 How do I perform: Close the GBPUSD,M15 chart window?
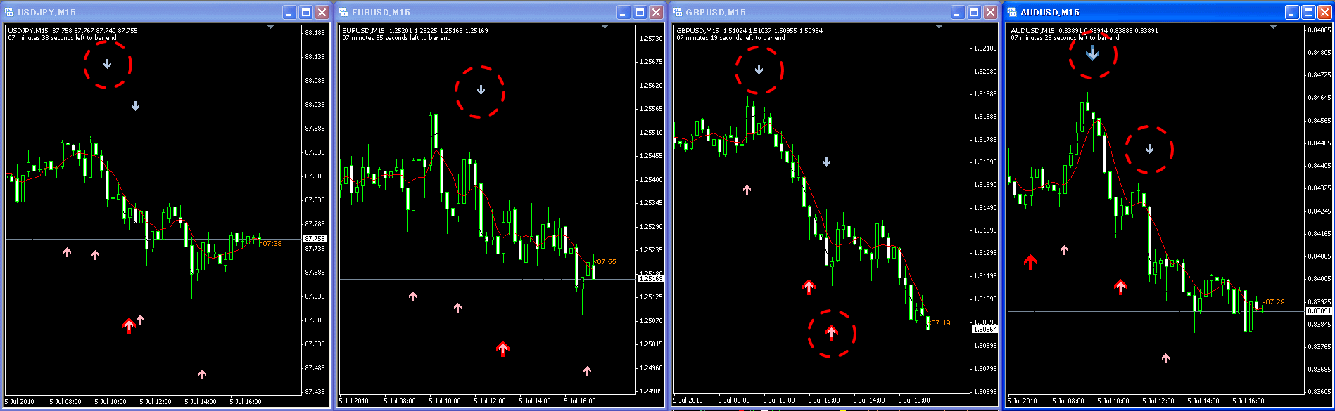(x=990, y=12)
